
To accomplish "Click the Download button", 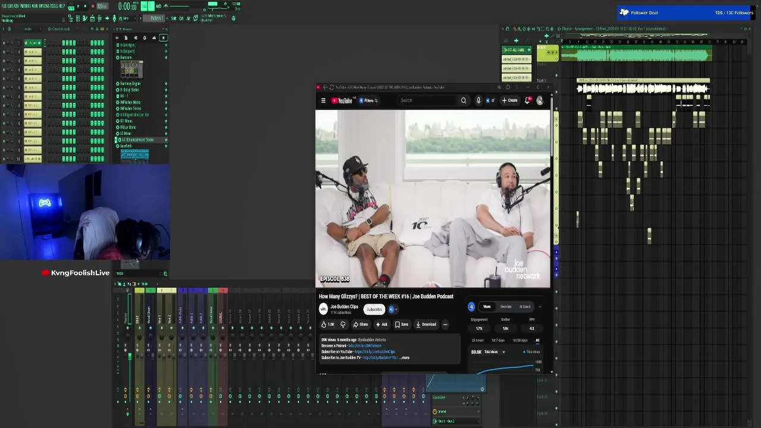I will pyautogui.click(x=426, y=325).
